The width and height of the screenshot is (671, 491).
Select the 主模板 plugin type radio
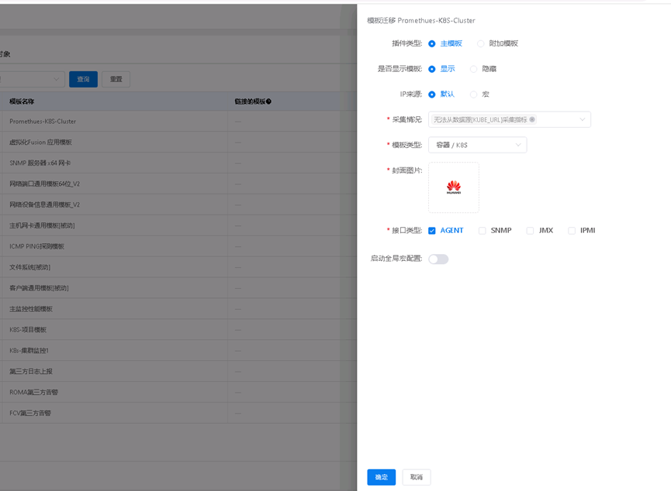click(432, 43)
